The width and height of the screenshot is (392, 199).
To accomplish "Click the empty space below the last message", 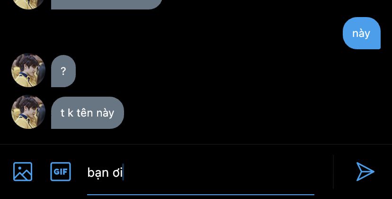I will [196, 136].
